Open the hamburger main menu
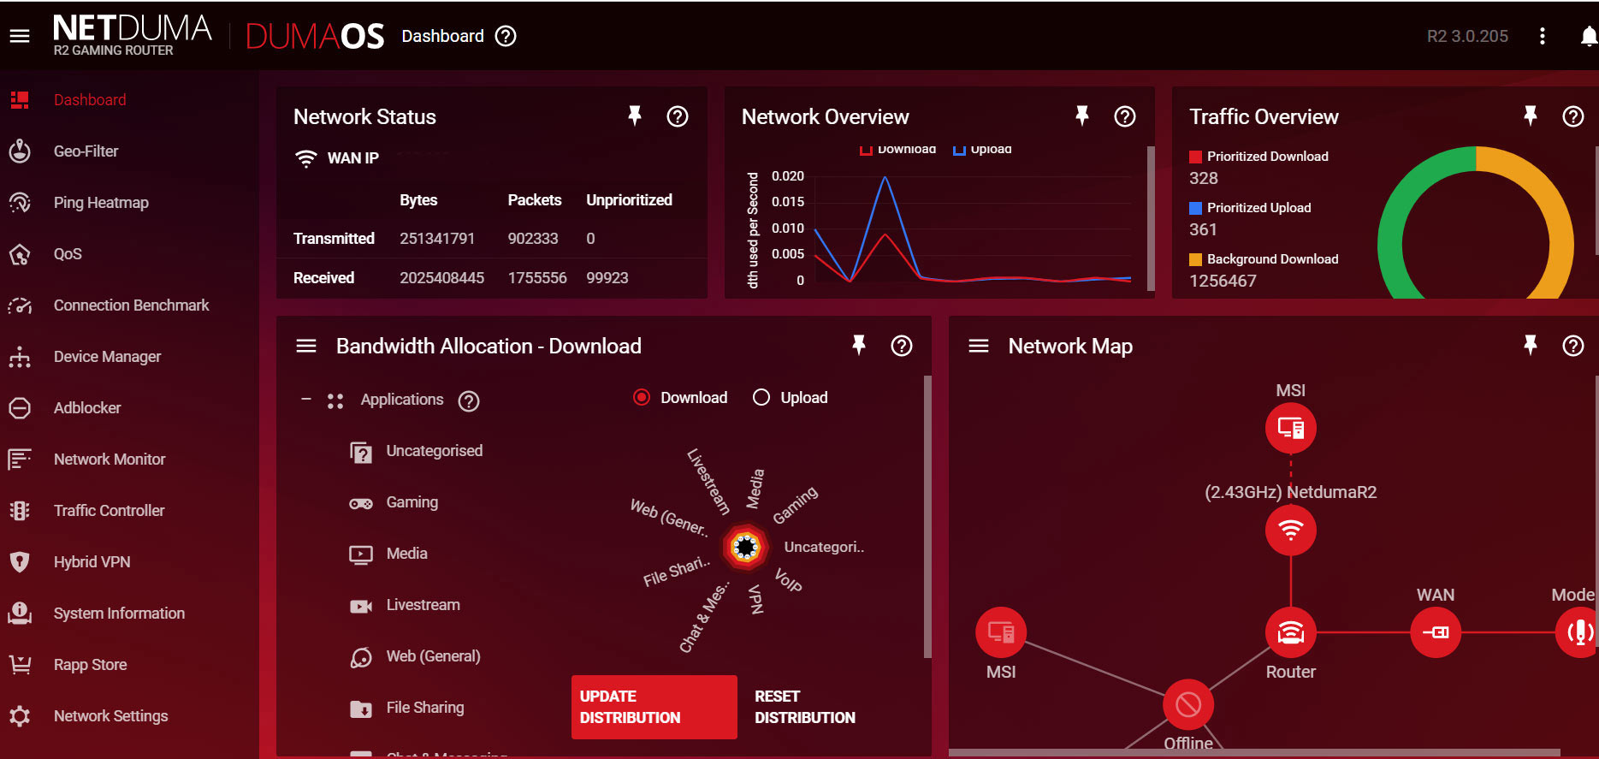Image resolution: width=1599 pixels, height=759 pixels. [x=19, y=36]
